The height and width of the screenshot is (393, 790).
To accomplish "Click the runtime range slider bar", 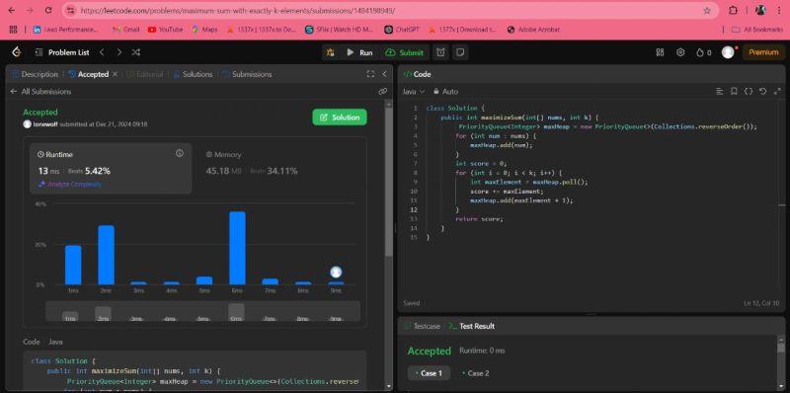I will 202,311.
